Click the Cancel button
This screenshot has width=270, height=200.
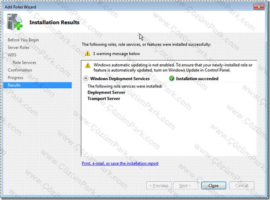[242, 186]
